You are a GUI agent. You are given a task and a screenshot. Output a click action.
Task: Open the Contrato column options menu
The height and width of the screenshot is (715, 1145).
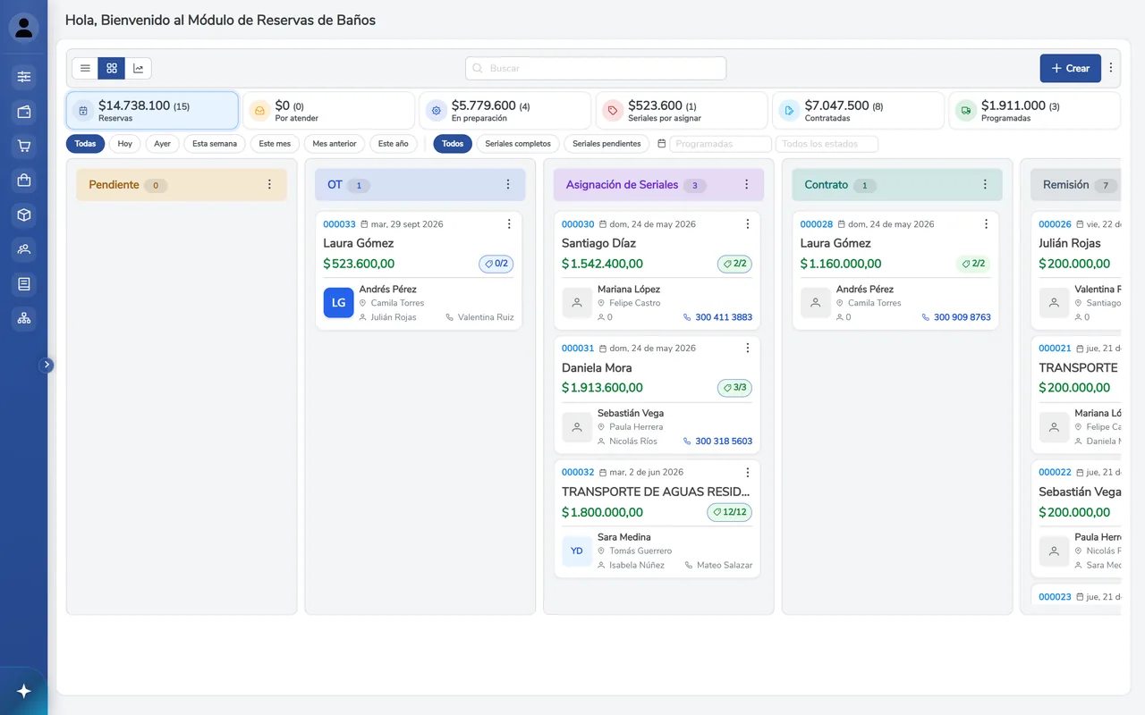point(985,185)
